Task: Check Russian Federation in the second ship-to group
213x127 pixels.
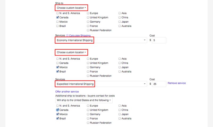Action: pos(88,76)
